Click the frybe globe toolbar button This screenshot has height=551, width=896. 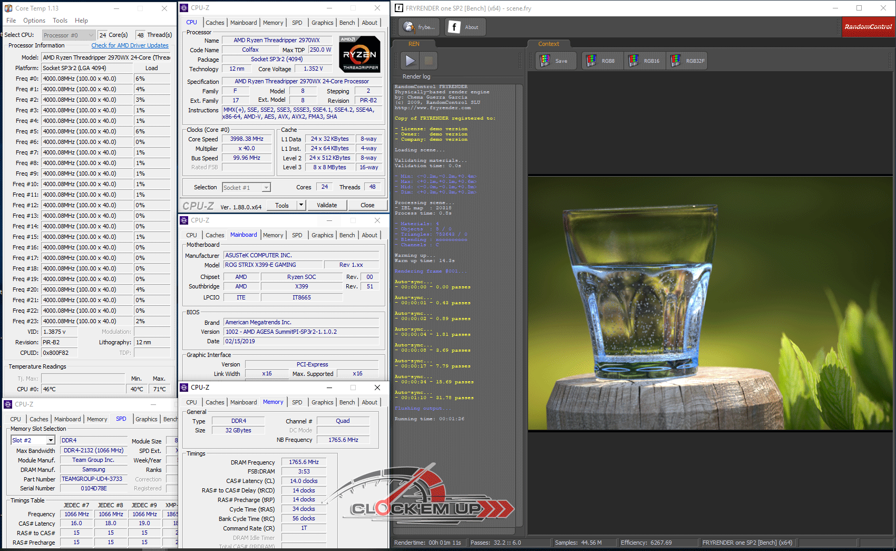point(420,27)
